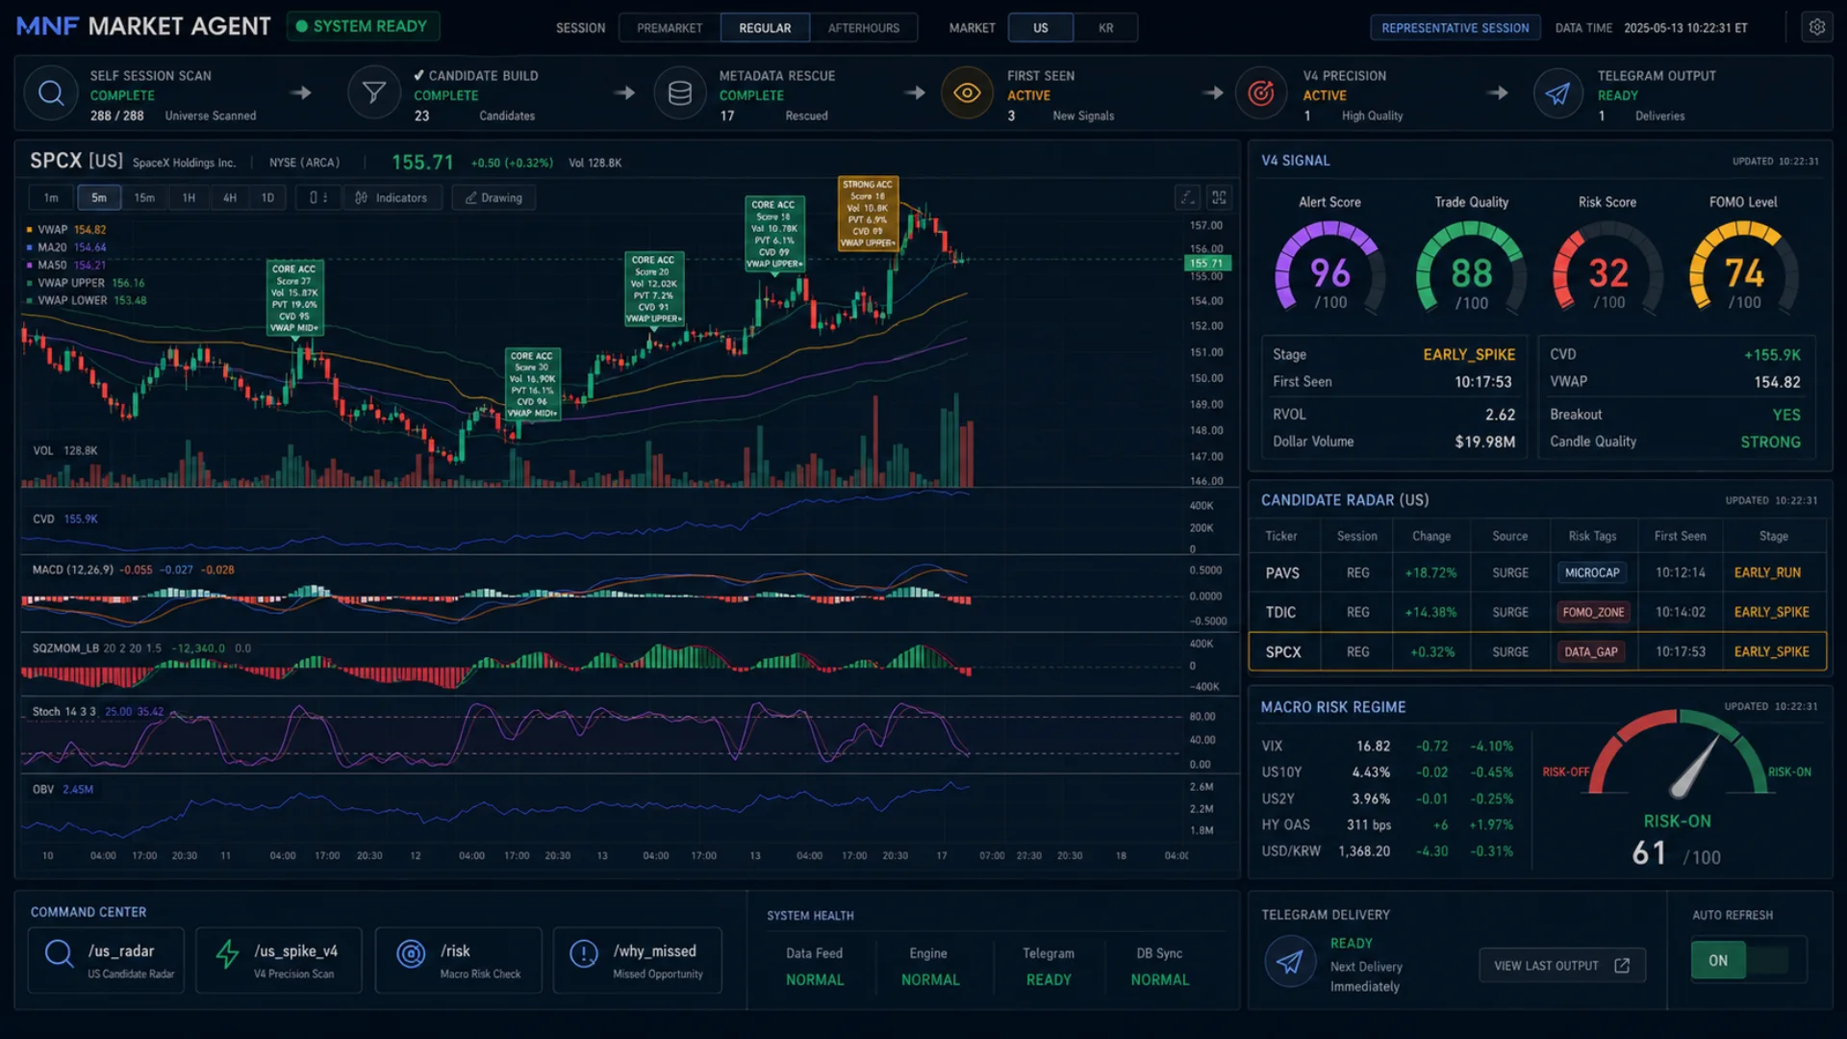Click the /why_missed alert icon
This screenshot has height=1039, width=1847.
[x=584, y=953]
